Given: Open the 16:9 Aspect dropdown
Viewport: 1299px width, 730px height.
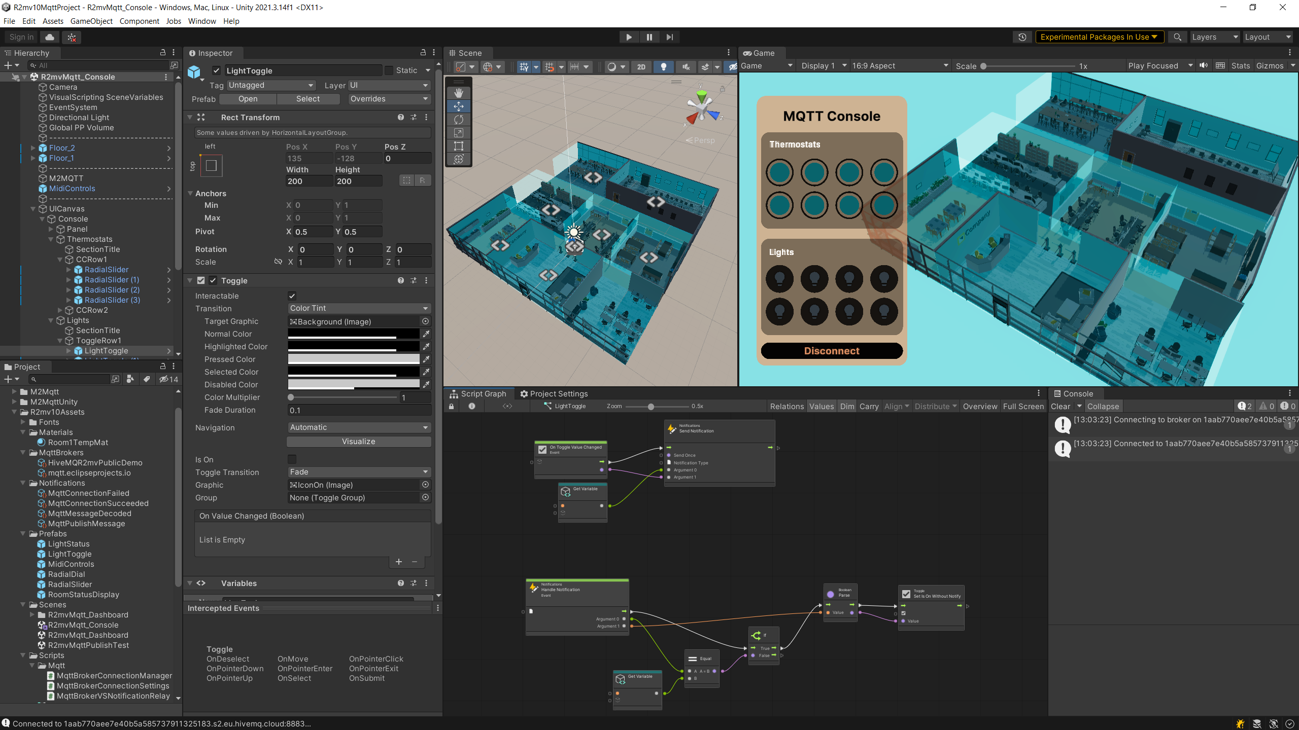Looking at the screenshot, I should click(x=900, y=66).
